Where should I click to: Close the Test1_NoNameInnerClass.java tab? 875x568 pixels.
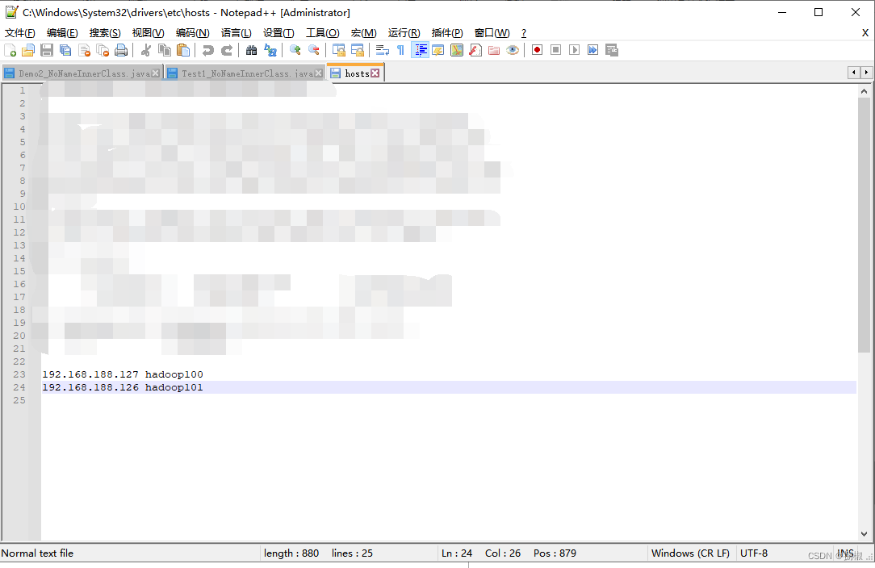(319, 73)
